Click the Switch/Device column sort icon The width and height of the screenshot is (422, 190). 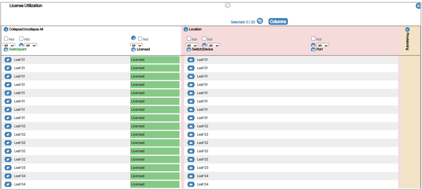[x=189, y=50]
